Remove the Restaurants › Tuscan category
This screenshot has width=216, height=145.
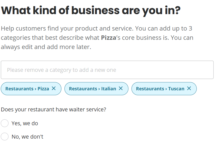coord(189,89)
